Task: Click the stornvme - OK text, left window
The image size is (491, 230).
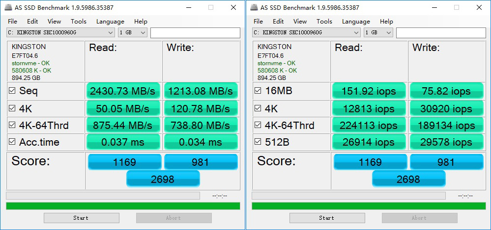Action: point(30,63)
